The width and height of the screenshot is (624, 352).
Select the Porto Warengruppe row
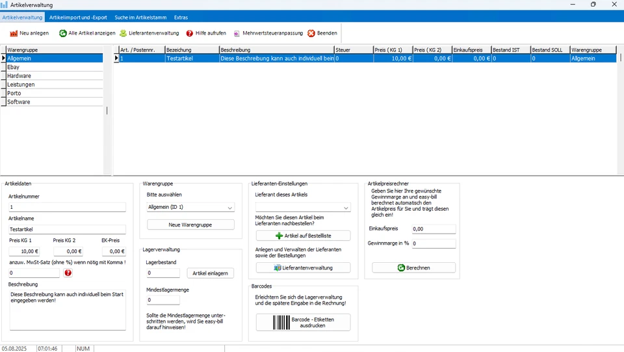pos(55,93)
